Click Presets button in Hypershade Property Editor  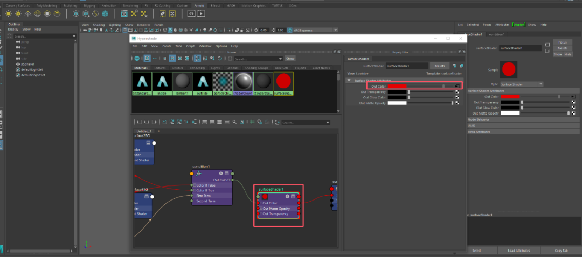pos(440,66)
